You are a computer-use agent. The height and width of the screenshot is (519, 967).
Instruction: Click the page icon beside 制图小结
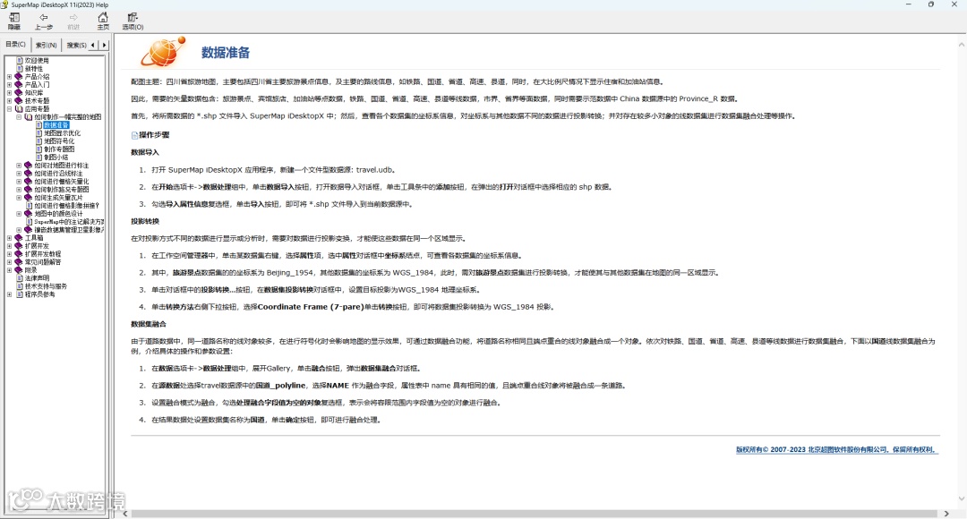click(x=39, y=157)
